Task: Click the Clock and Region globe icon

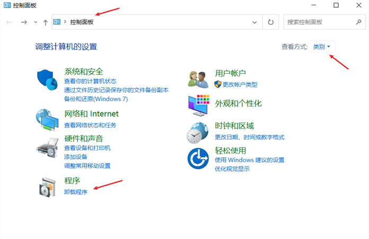Action: click(198, 132)
